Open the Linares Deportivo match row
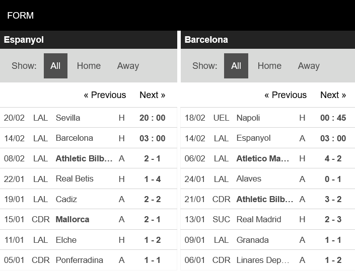 (x=263, y=260)
